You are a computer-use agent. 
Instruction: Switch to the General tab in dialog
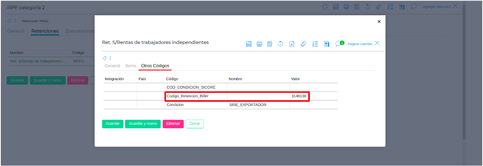click(x=112, y=66)
